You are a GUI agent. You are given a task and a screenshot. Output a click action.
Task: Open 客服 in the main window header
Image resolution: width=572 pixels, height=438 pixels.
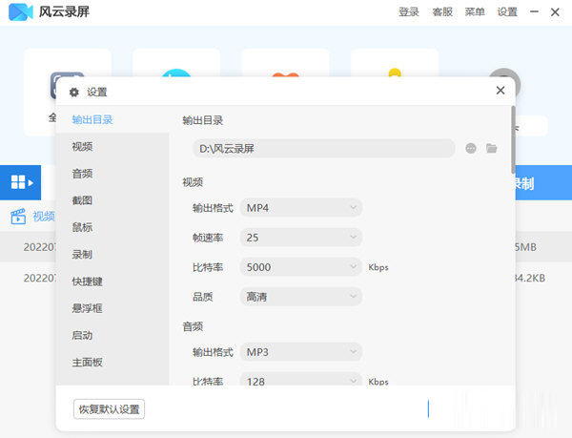point(442,12)
